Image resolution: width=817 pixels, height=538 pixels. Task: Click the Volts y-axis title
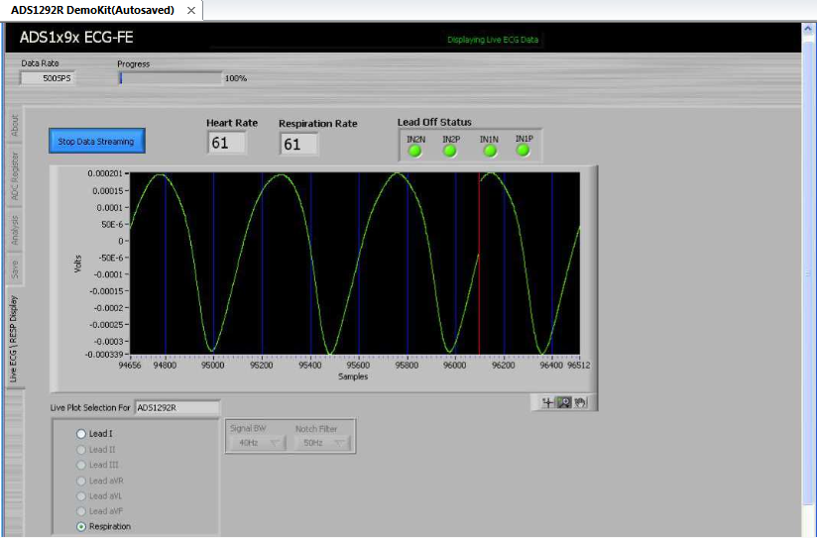pos(78,264)
